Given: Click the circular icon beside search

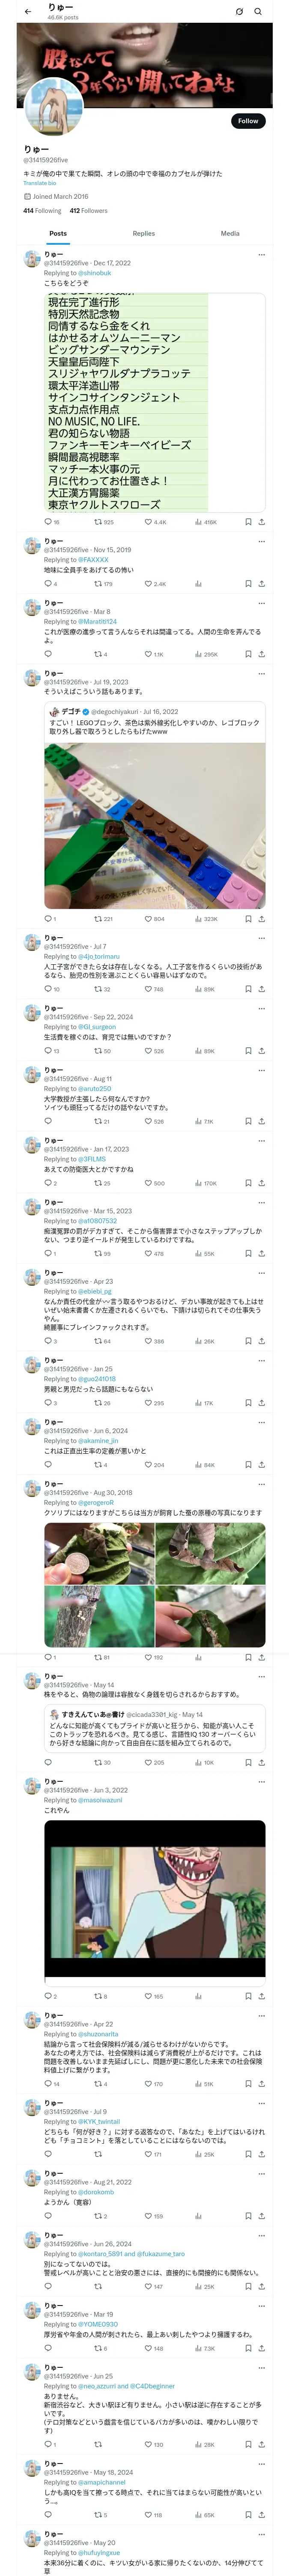Looking at the screenshot, I should point(239,12).
